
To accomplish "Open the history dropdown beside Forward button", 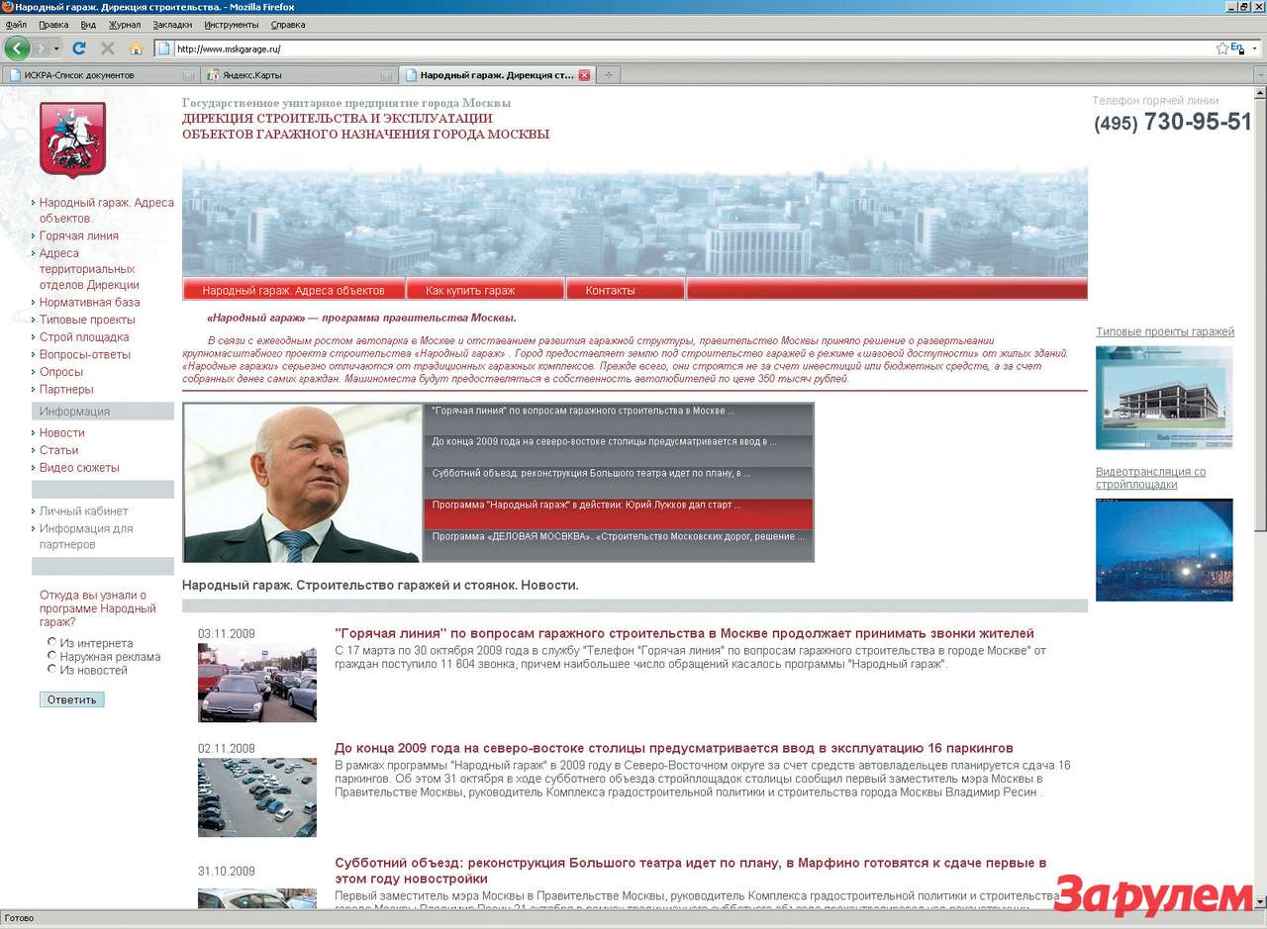I will pos(56,47).
